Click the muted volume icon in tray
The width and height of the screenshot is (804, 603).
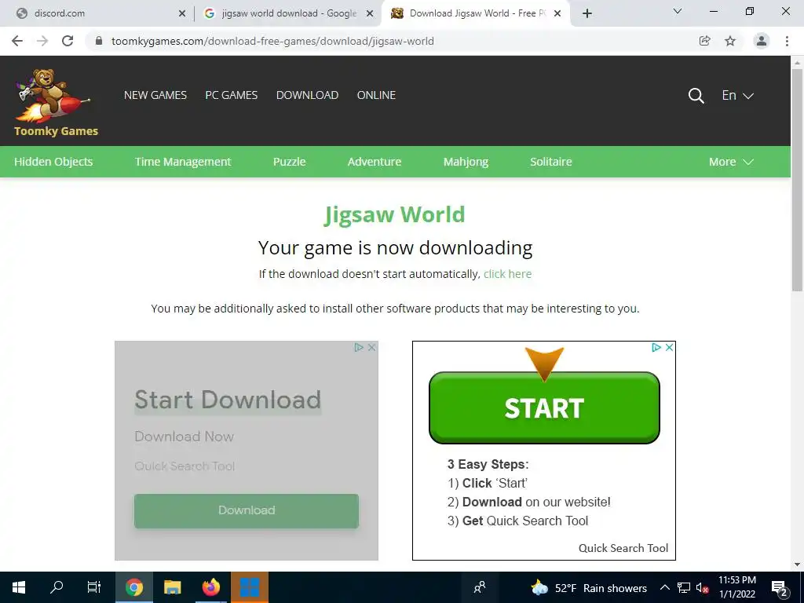tap(702, 588)
